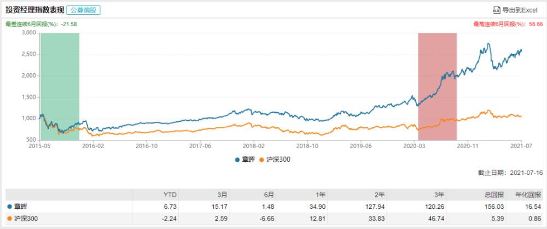Screen dimensions: 547x229
Task: Click 导出到Excel export link
Action: click(x=515, y=10)
